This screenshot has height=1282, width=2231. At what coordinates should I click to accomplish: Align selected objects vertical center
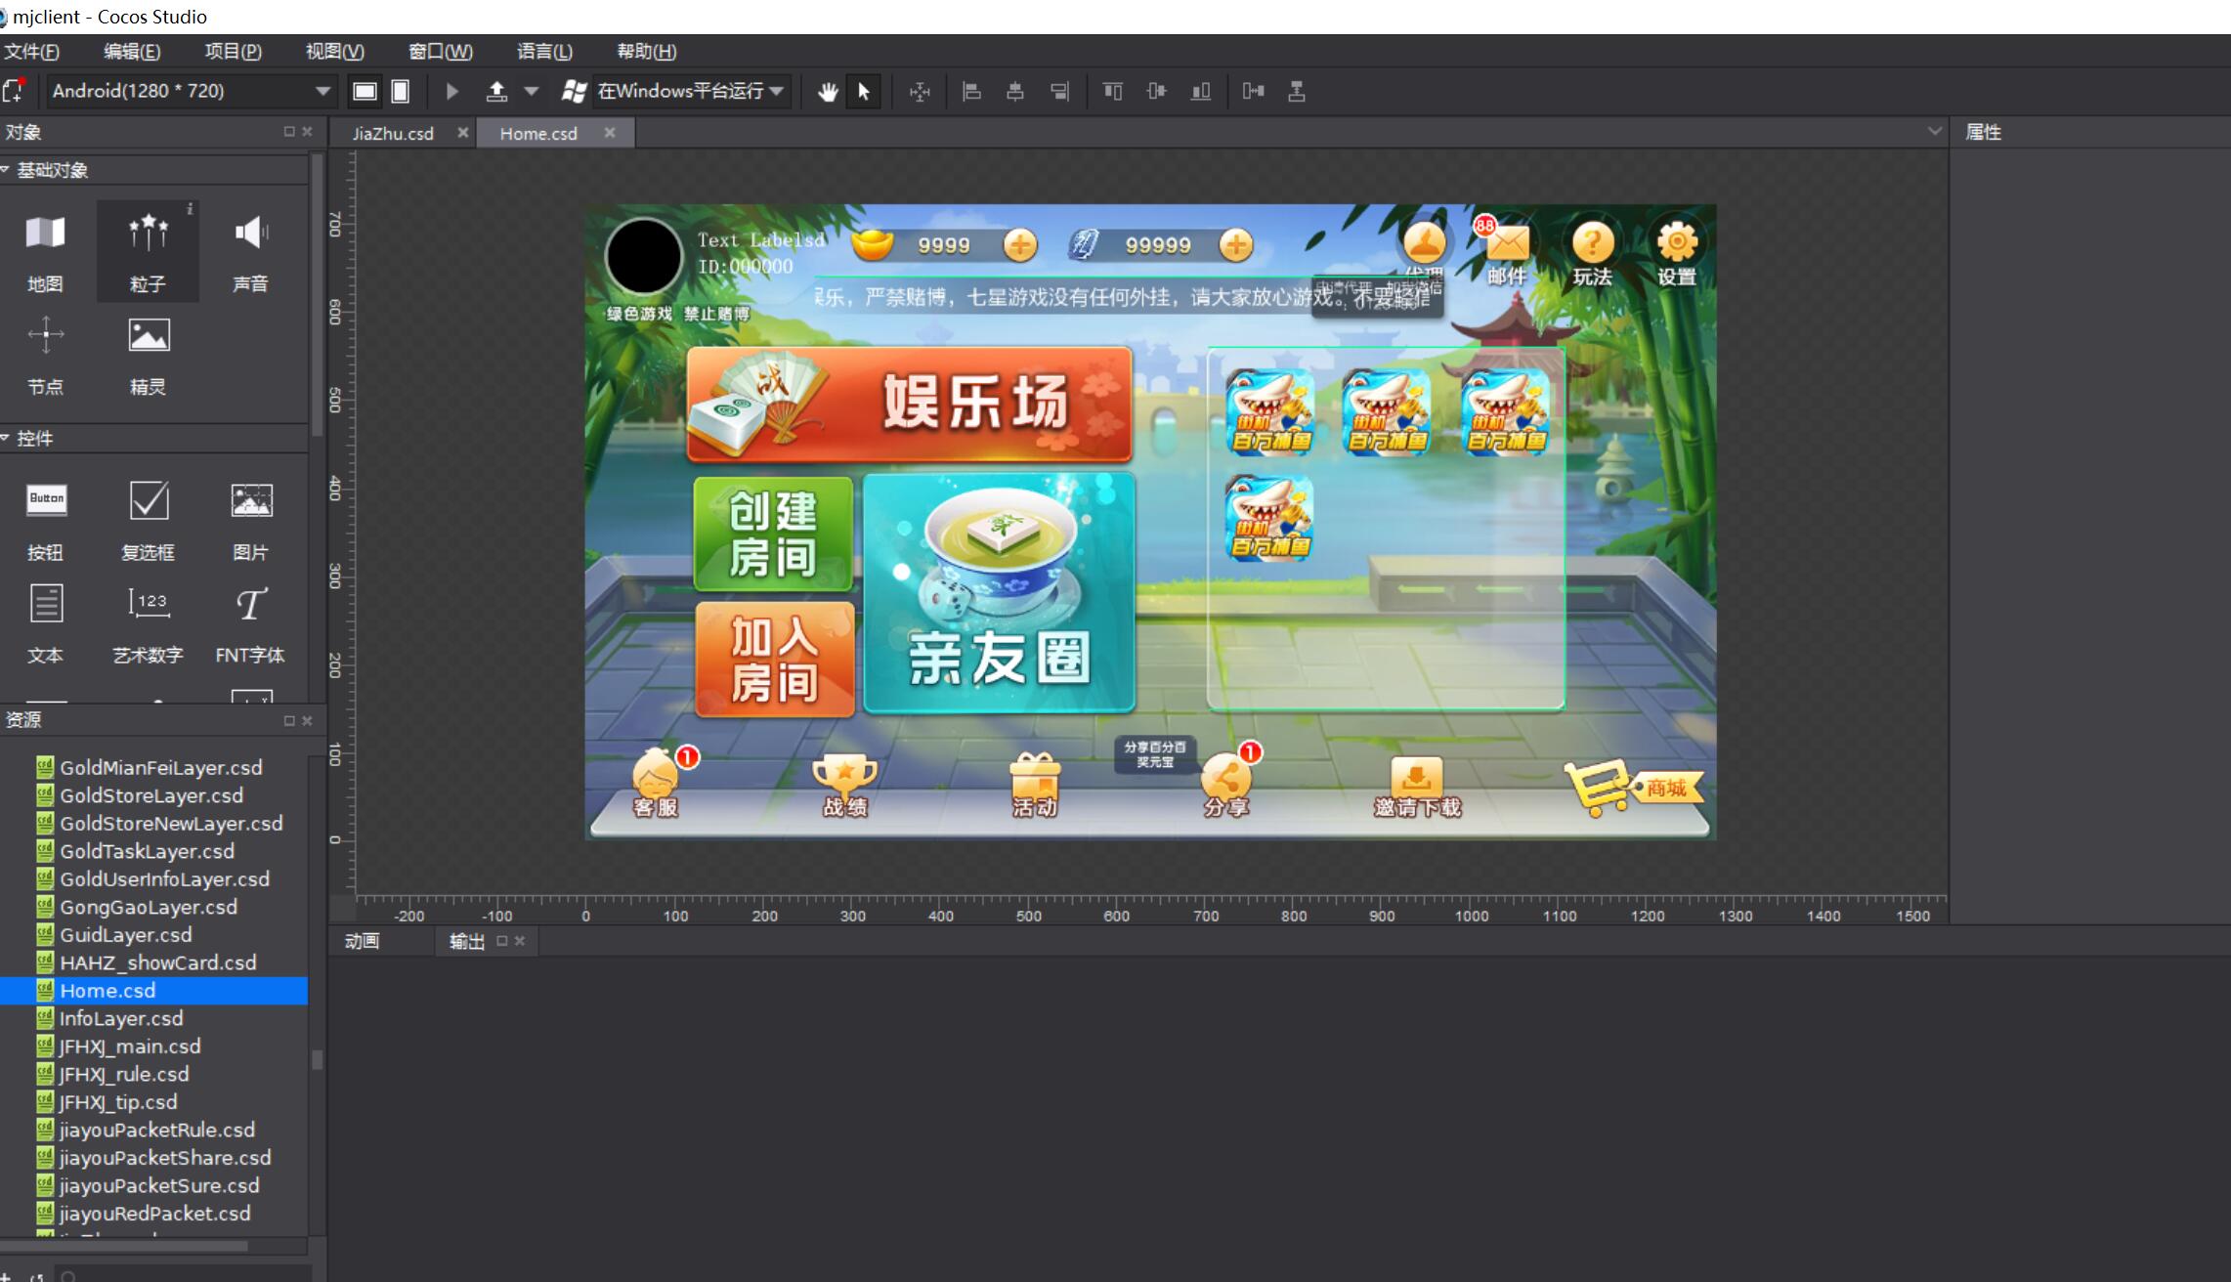point(1156,91)
